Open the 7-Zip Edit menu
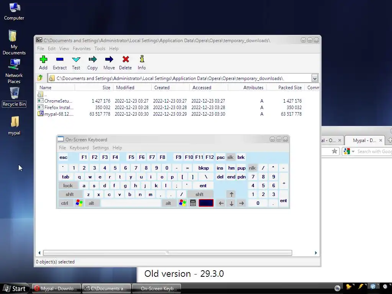This screenshot has height=294, width=392. click(x=52, y=49)
